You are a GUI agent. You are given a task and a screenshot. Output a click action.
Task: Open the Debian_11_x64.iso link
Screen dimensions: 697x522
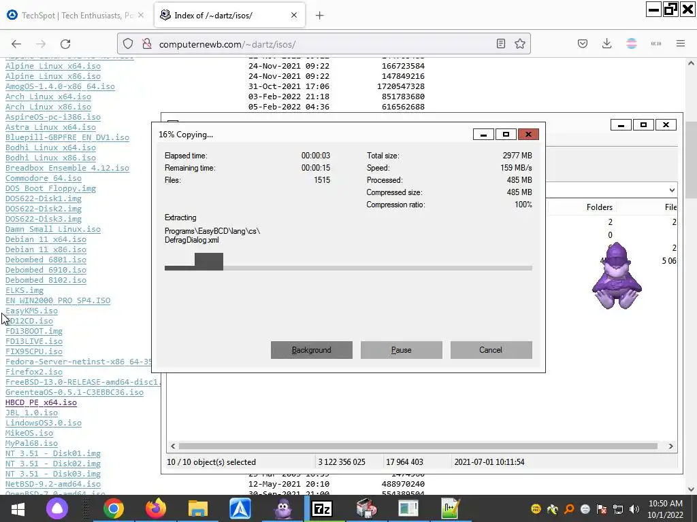pyautogui.click(x=46, y=240)
